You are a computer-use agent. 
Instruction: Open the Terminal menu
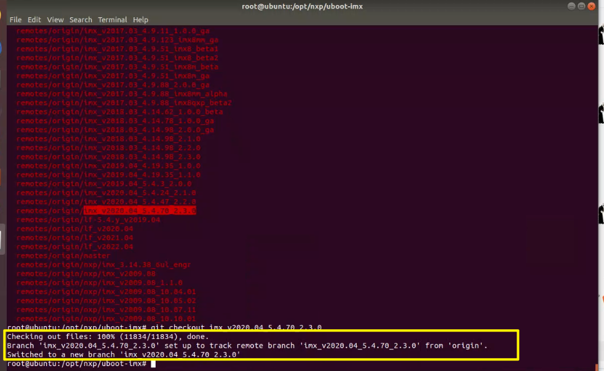click(112, 20)
